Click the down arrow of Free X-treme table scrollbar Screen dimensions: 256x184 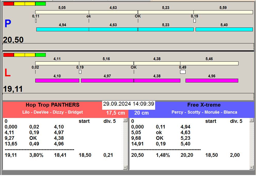click(252, 168)
